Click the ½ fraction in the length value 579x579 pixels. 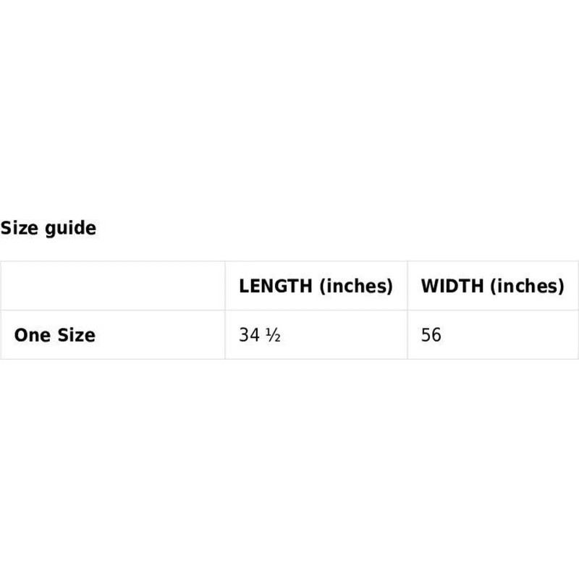pos(273,335)
